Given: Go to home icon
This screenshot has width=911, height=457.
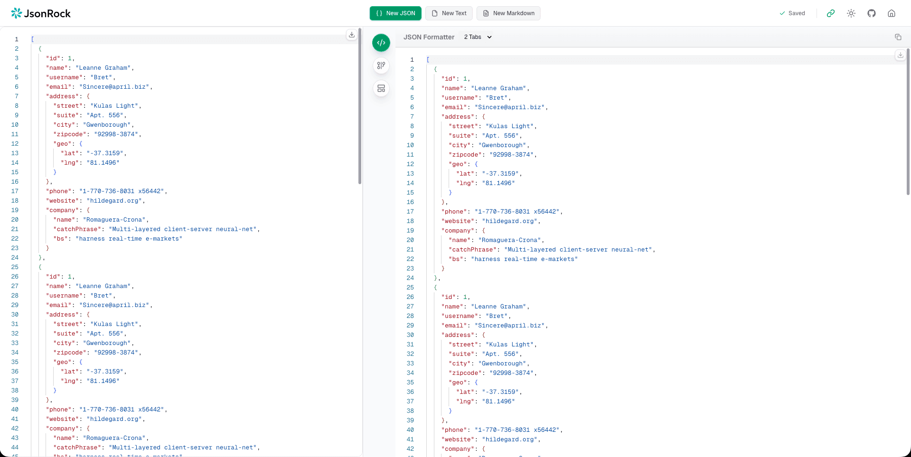Looking at the screenshot, I should (892, 13).
